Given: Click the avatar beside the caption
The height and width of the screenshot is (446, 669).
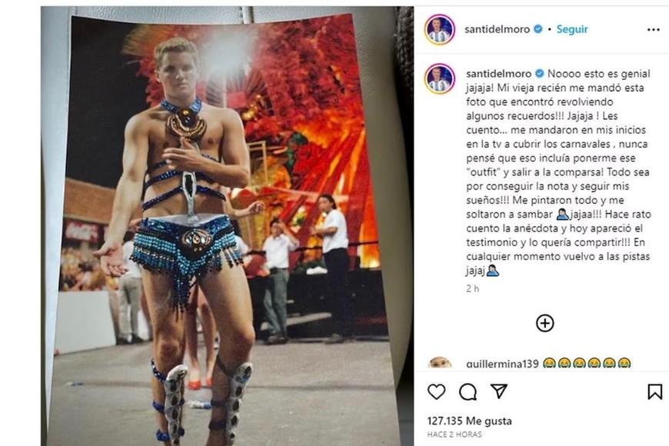Looking at the screenshot, I should (440, 78).
